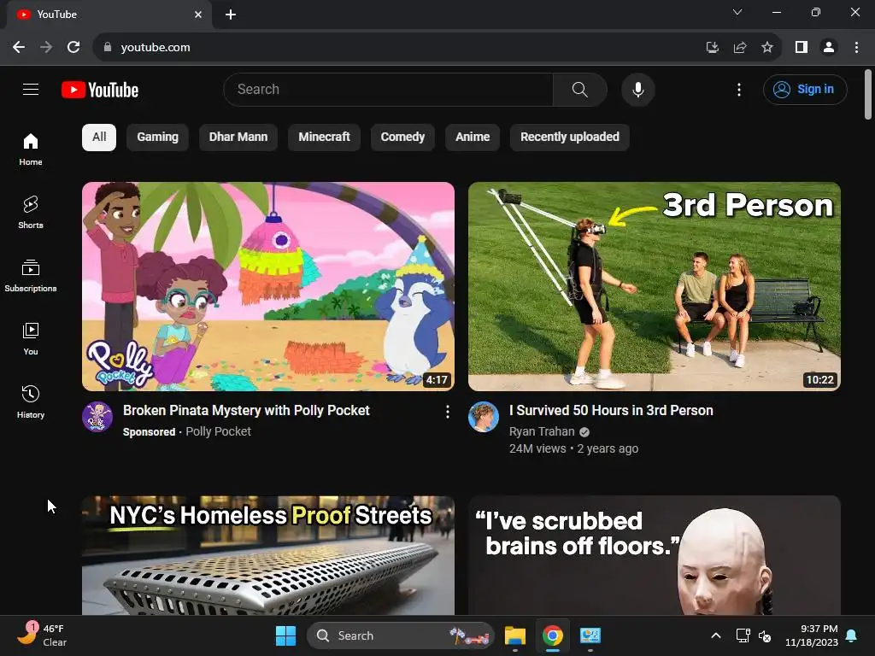
Task: Open YouTube settings three-dot menu
Action: [739, 89]
